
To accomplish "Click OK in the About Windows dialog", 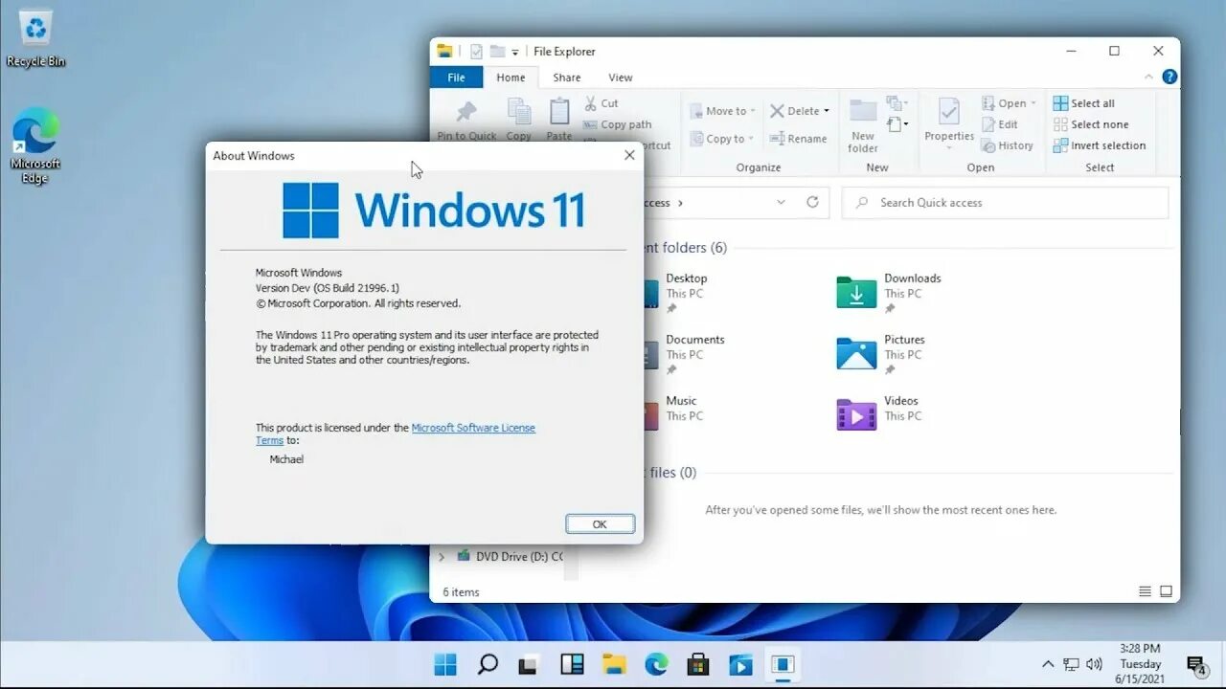I will click(x=600, y=523).
